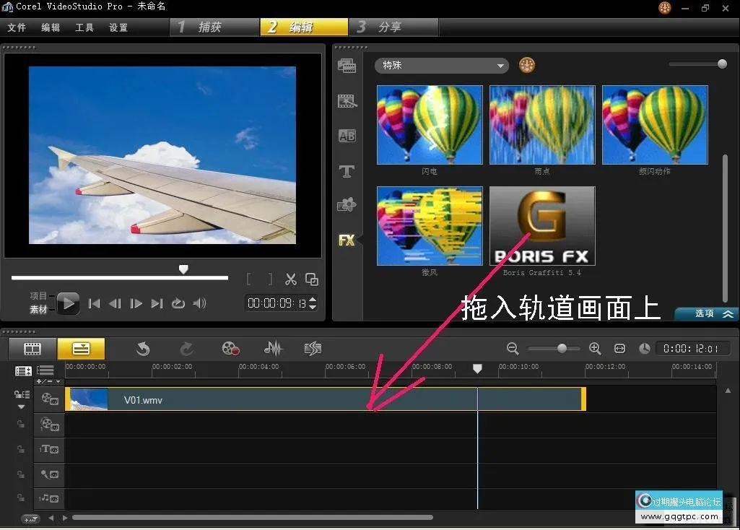Switch to the 3 分享 step tab

tap(393, 27)
